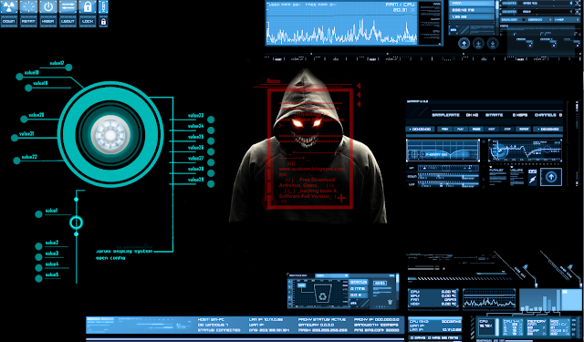
Task: Click the CPU temperature '0.00 °C' row
Action: pos(433,292)
